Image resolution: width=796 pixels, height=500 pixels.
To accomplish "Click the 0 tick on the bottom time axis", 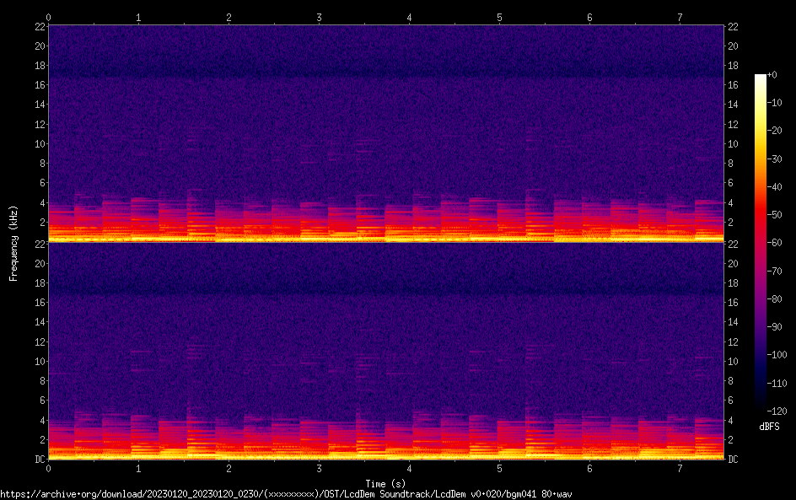I will pos(48,468).
